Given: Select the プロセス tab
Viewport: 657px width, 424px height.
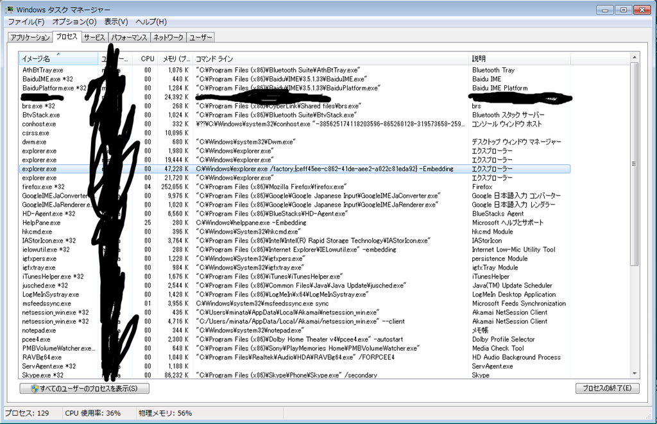Looking at the screenshot, I should [67, 37].
